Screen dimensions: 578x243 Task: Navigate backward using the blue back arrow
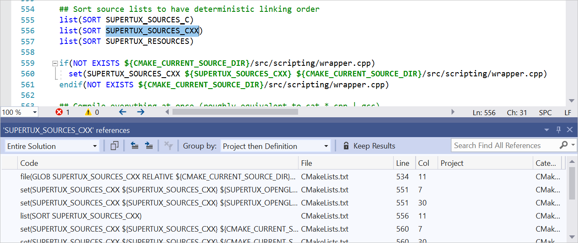tap(122, 112)
